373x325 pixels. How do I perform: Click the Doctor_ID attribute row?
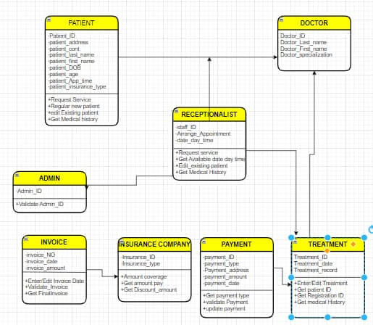click(293, 36)
